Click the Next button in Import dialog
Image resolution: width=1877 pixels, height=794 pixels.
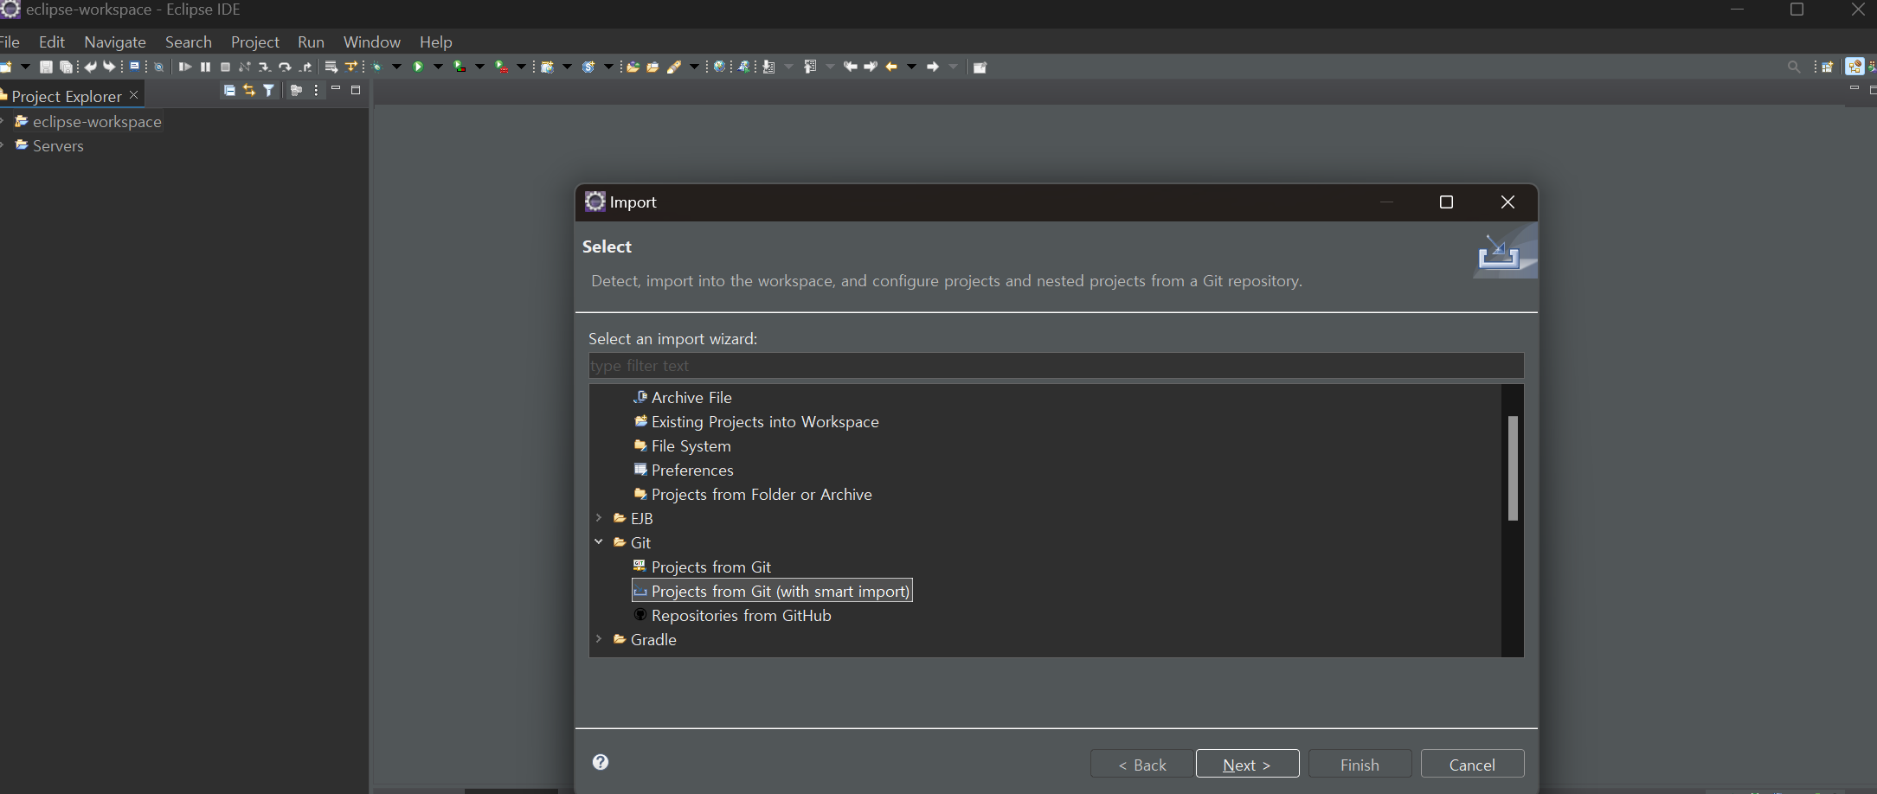(1247, 765)
